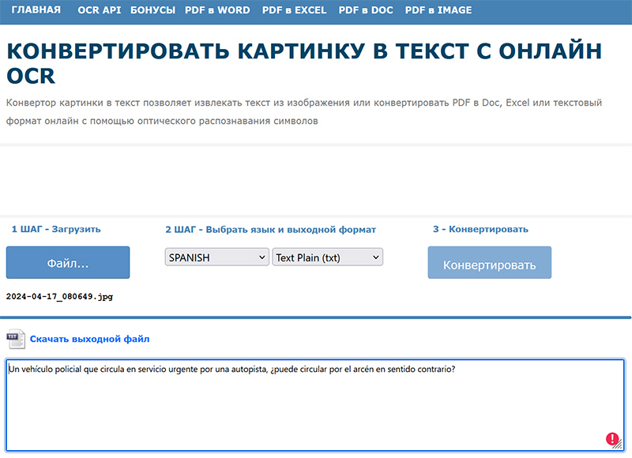Switch to the PDF в IMAGE converter
This screenshot has width=632, height=458.
point(438,10)
